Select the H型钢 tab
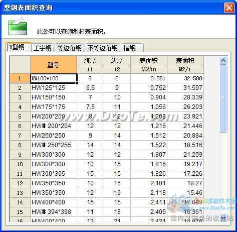 [19, 47]
